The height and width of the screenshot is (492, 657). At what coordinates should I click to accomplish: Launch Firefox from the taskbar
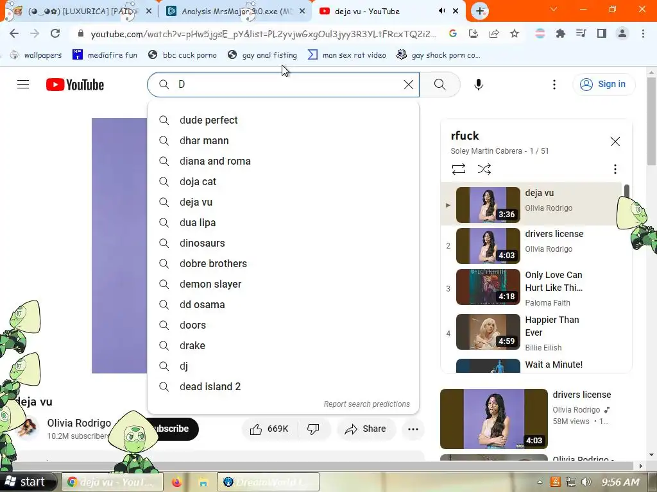click(177, 482)
